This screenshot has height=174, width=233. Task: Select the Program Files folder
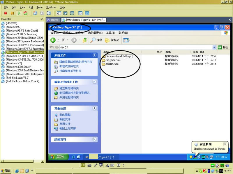(x=111, y=60)
